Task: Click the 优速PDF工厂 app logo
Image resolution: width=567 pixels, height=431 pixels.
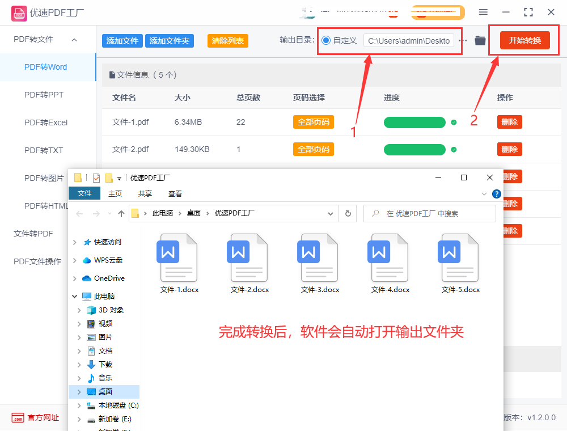Action: (19, 14)
